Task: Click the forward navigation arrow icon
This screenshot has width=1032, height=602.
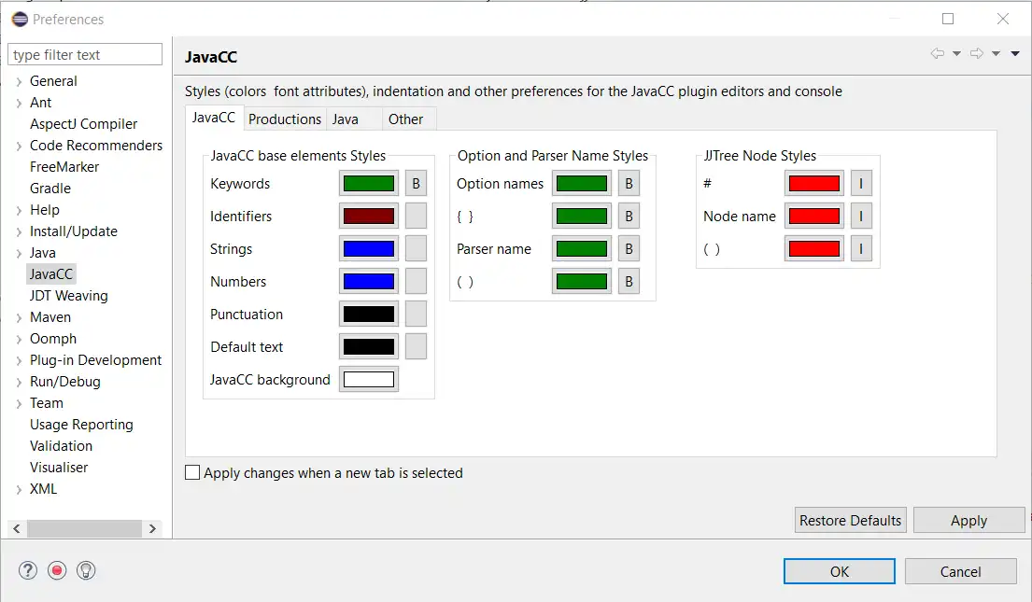Action: tap(977, 54)
